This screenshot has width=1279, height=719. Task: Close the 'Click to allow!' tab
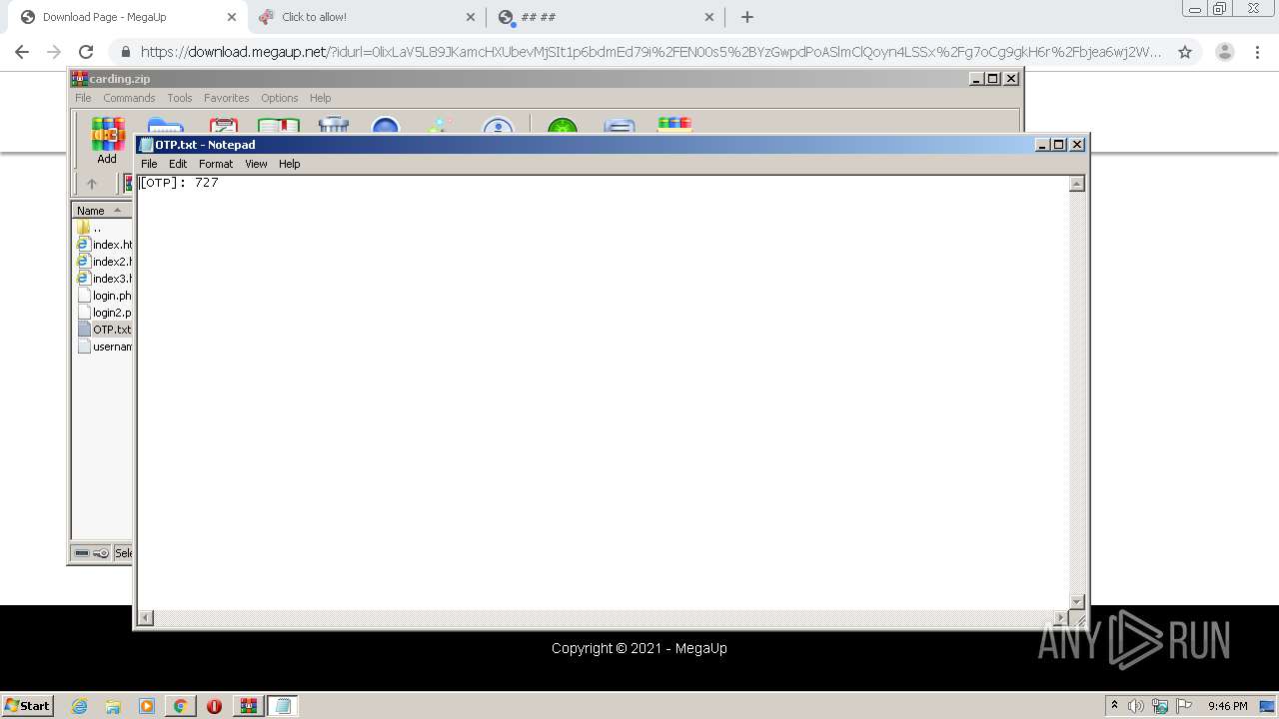coord(471,17)
